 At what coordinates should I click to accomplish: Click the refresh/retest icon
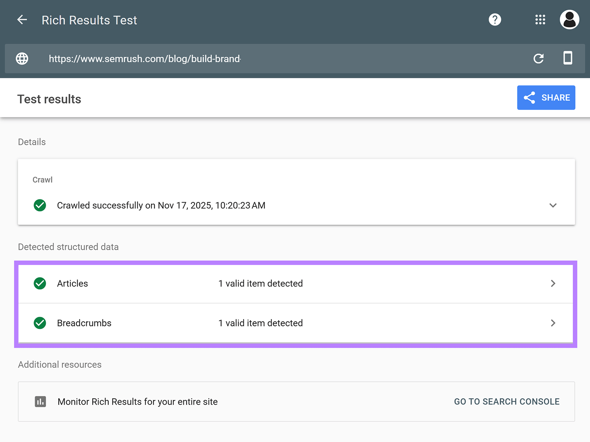point(539,59)
